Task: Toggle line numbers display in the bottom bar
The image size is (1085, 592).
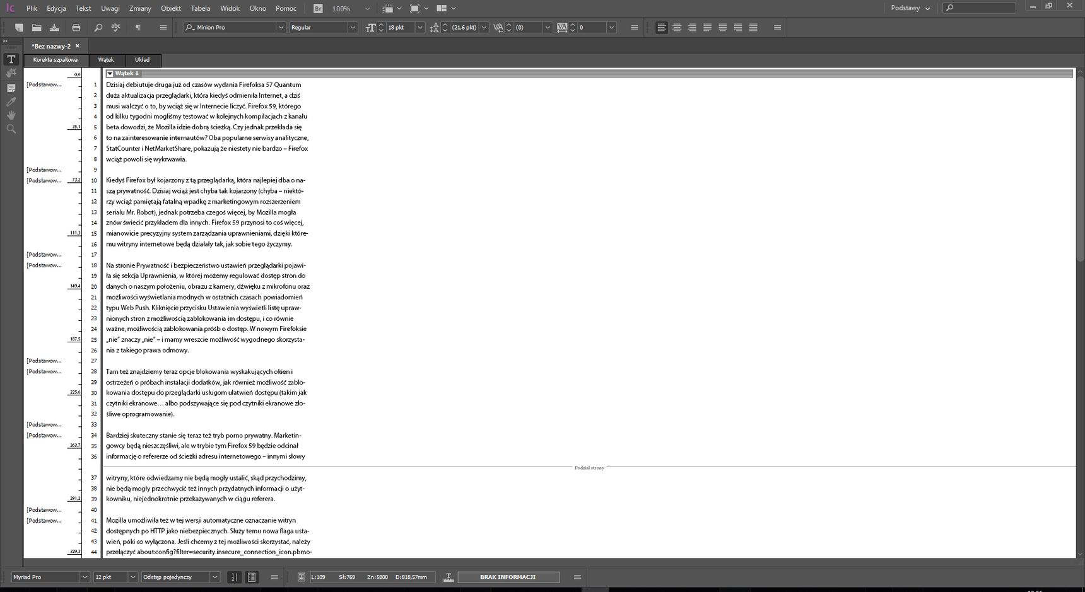Action: [234, 577]
